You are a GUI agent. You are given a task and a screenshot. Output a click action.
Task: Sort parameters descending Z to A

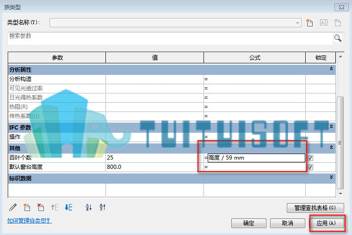(x=102, y=207)
